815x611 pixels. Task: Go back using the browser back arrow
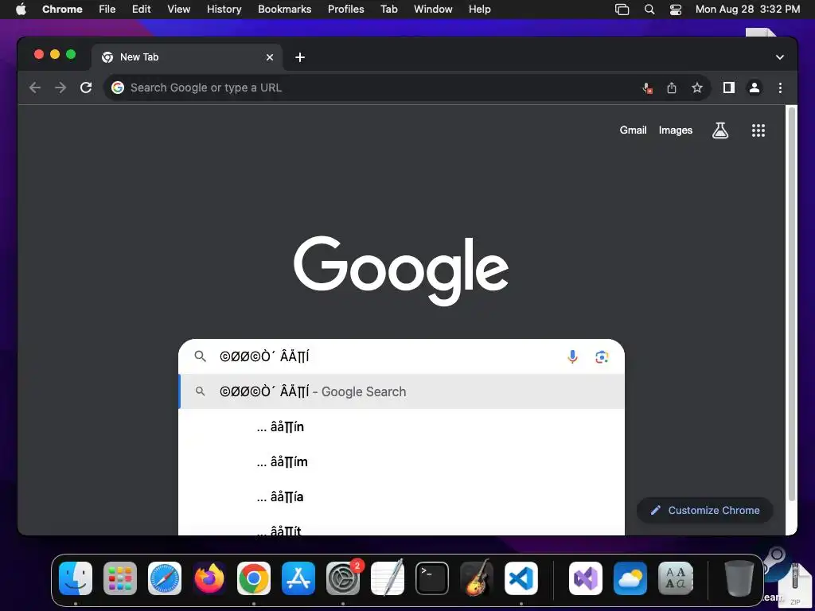click(35, 88)
